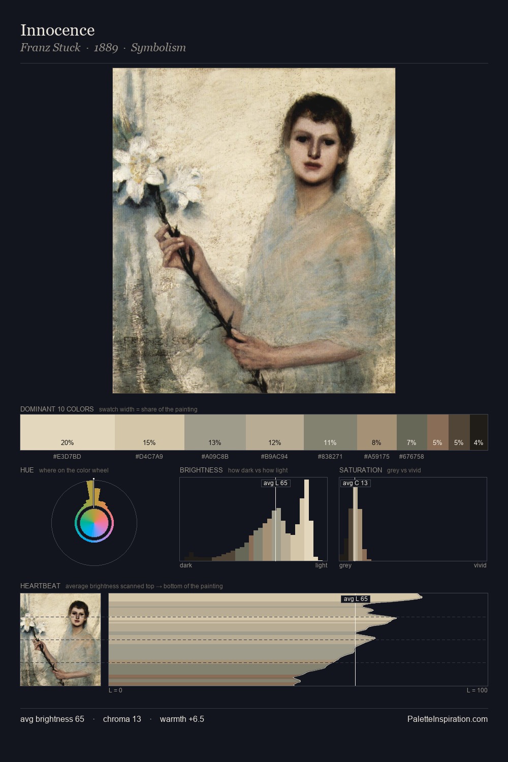Image resolution: width=508 pixels, height=762 pixels.
Task: Click the 'Symbolism' movement label
Action: tap(158, 48)
